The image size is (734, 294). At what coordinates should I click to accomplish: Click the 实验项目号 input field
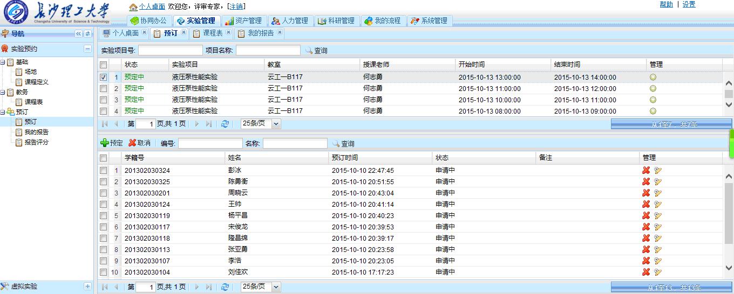170,51
